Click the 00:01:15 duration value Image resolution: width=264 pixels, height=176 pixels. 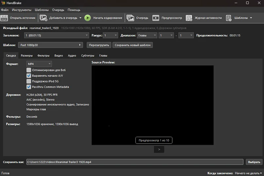pyautogui.click(x=235, y=35)
